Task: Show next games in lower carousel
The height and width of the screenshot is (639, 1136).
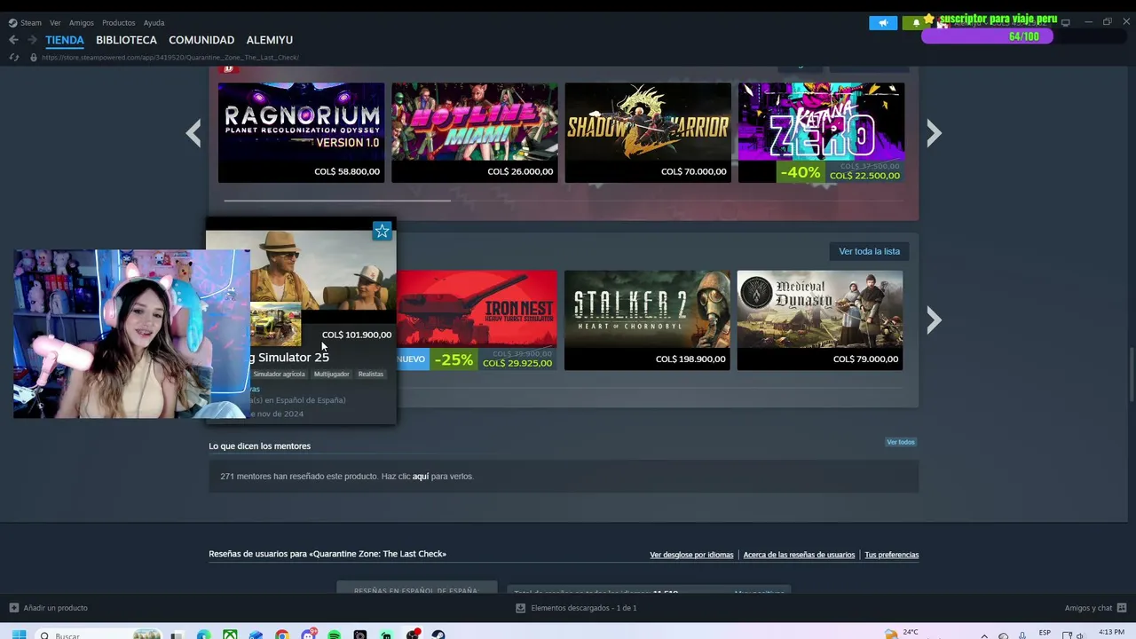Action: 934,320
